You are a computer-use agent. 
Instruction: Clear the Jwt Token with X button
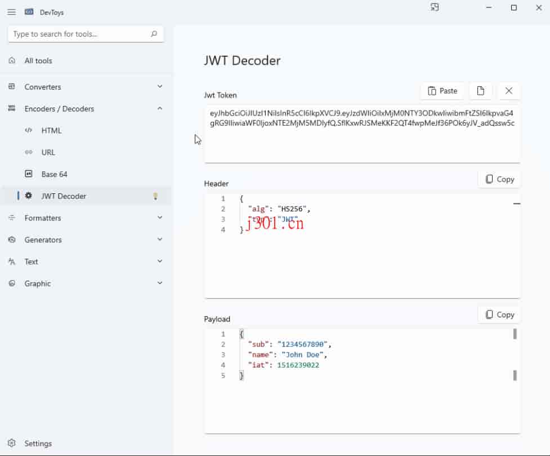509,91
